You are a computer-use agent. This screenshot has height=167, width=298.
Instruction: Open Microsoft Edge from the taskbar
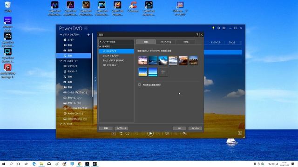[34, 164]
